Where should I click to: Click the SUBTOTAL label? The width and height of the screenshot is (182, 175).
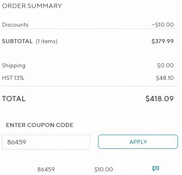[17, 41]
